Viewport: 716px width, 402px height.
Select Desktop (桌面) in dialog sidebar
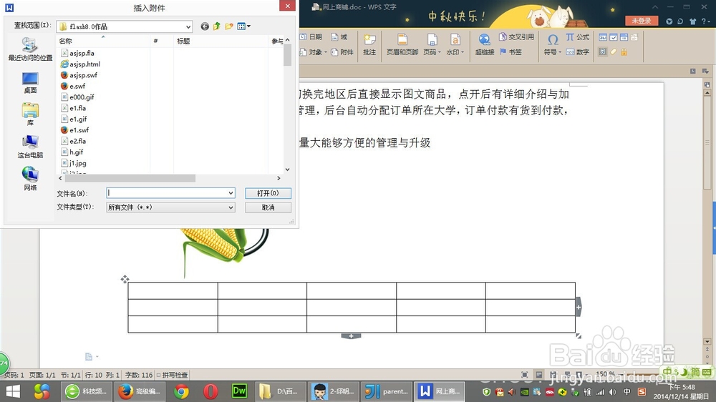(30, 82)
